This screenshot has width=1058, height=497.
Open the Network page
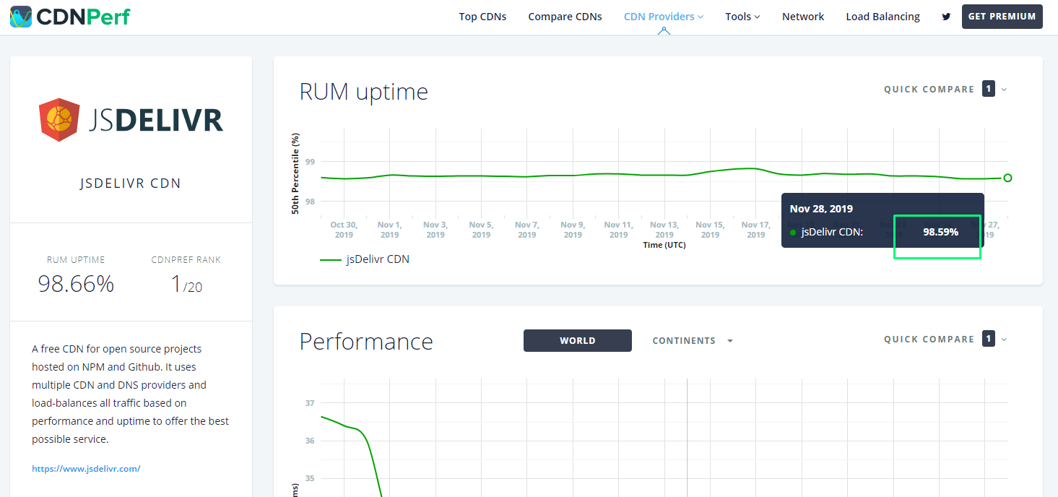tap(803, 17)
